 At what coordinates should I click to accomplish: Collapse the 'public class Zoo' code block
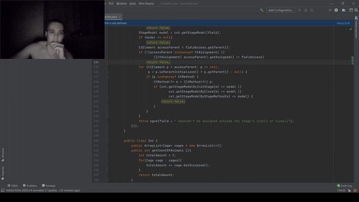pyautogui.click(x=107, y=141)
